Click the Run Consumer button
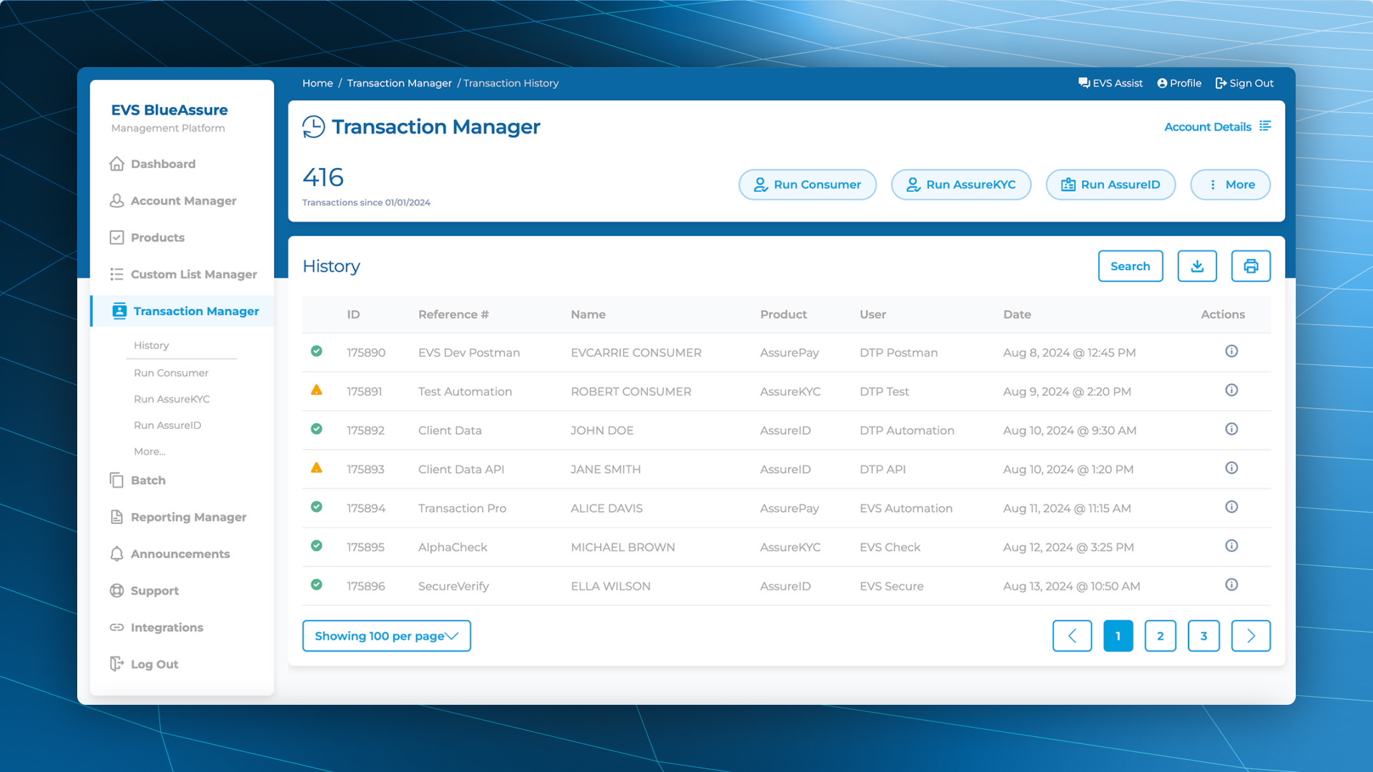 (807, 184)
